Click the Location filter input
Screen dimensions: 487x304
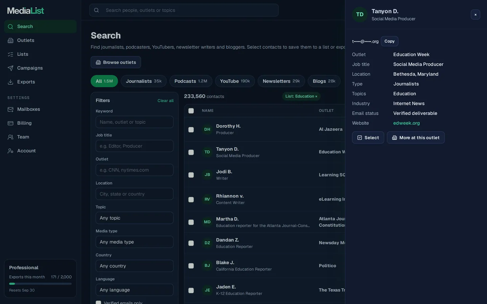(135, 194)
